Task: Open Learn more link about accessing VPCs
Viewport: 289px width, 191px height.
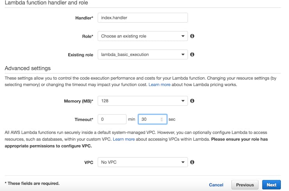Action: (x=124, y=139)
